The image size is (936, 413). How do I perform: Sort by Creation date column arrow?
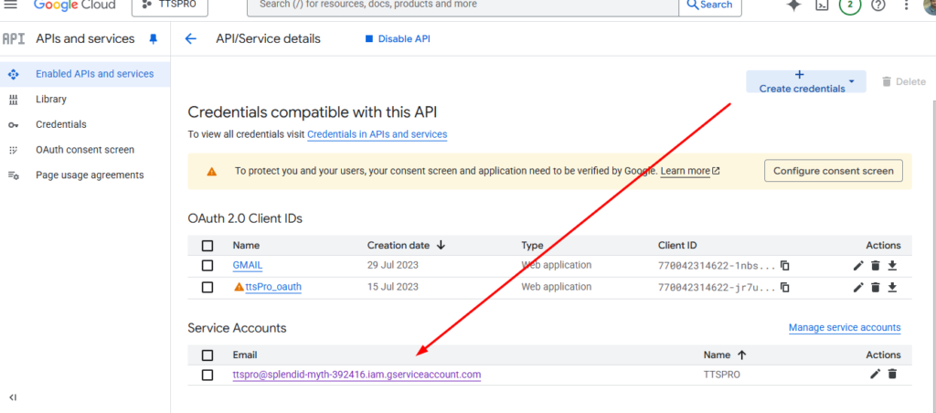click(441, 245)
